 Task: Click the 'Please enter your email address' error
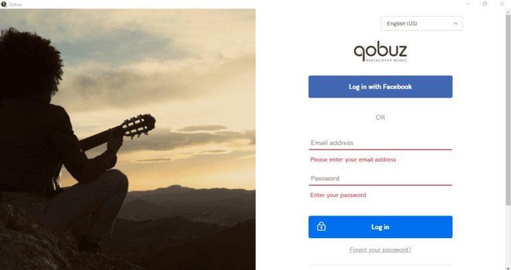(353, 160)
